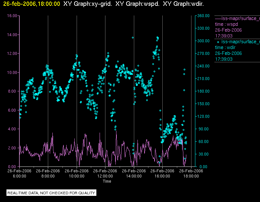Click the yellow 26-feb-2006,18:00:00 timestamp title
This screenshot has width=260, height=202.
(x=31, y=4)
